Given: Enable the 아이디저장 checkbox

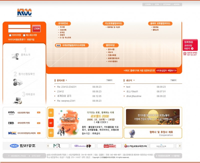Looking at the screenshot, I should (x=10, y=35).
